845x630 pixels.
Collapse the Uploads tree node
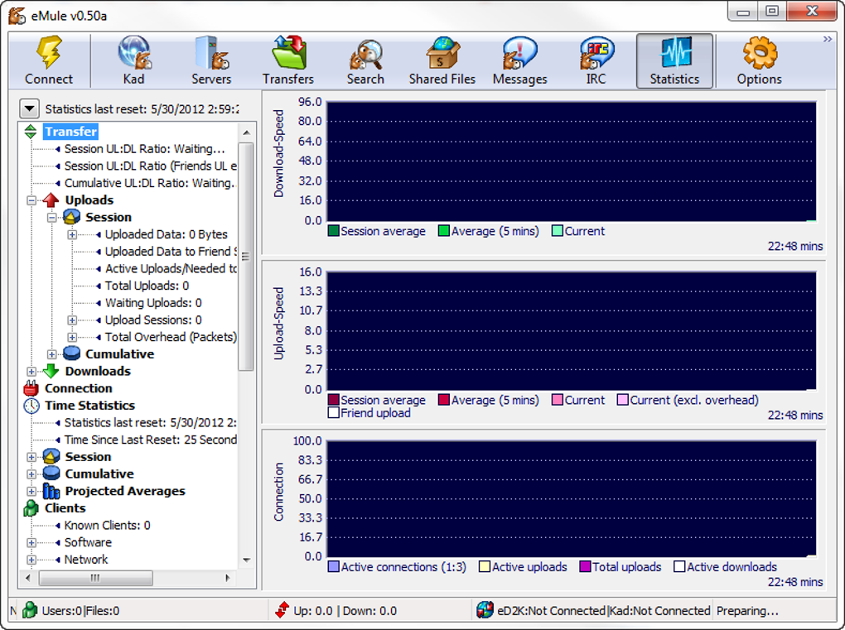(x=31, y=200)
